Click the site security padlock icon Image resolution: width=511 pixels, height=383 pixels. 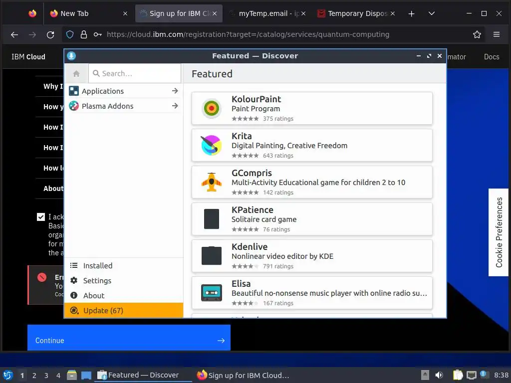click(84, 34)
